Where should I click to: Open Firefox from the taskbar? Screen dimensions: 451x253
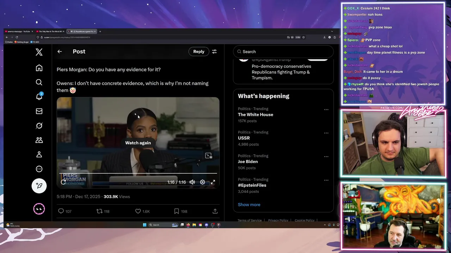click(x=188, y=225)
